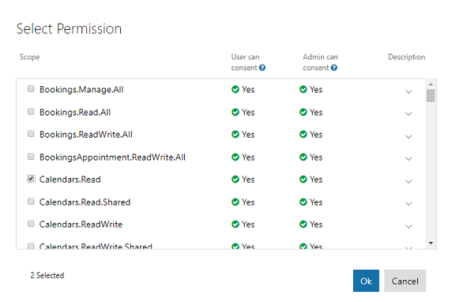
Task: Check the Bookings.Manage.All checkbox
Action: [x=31, y=89]
